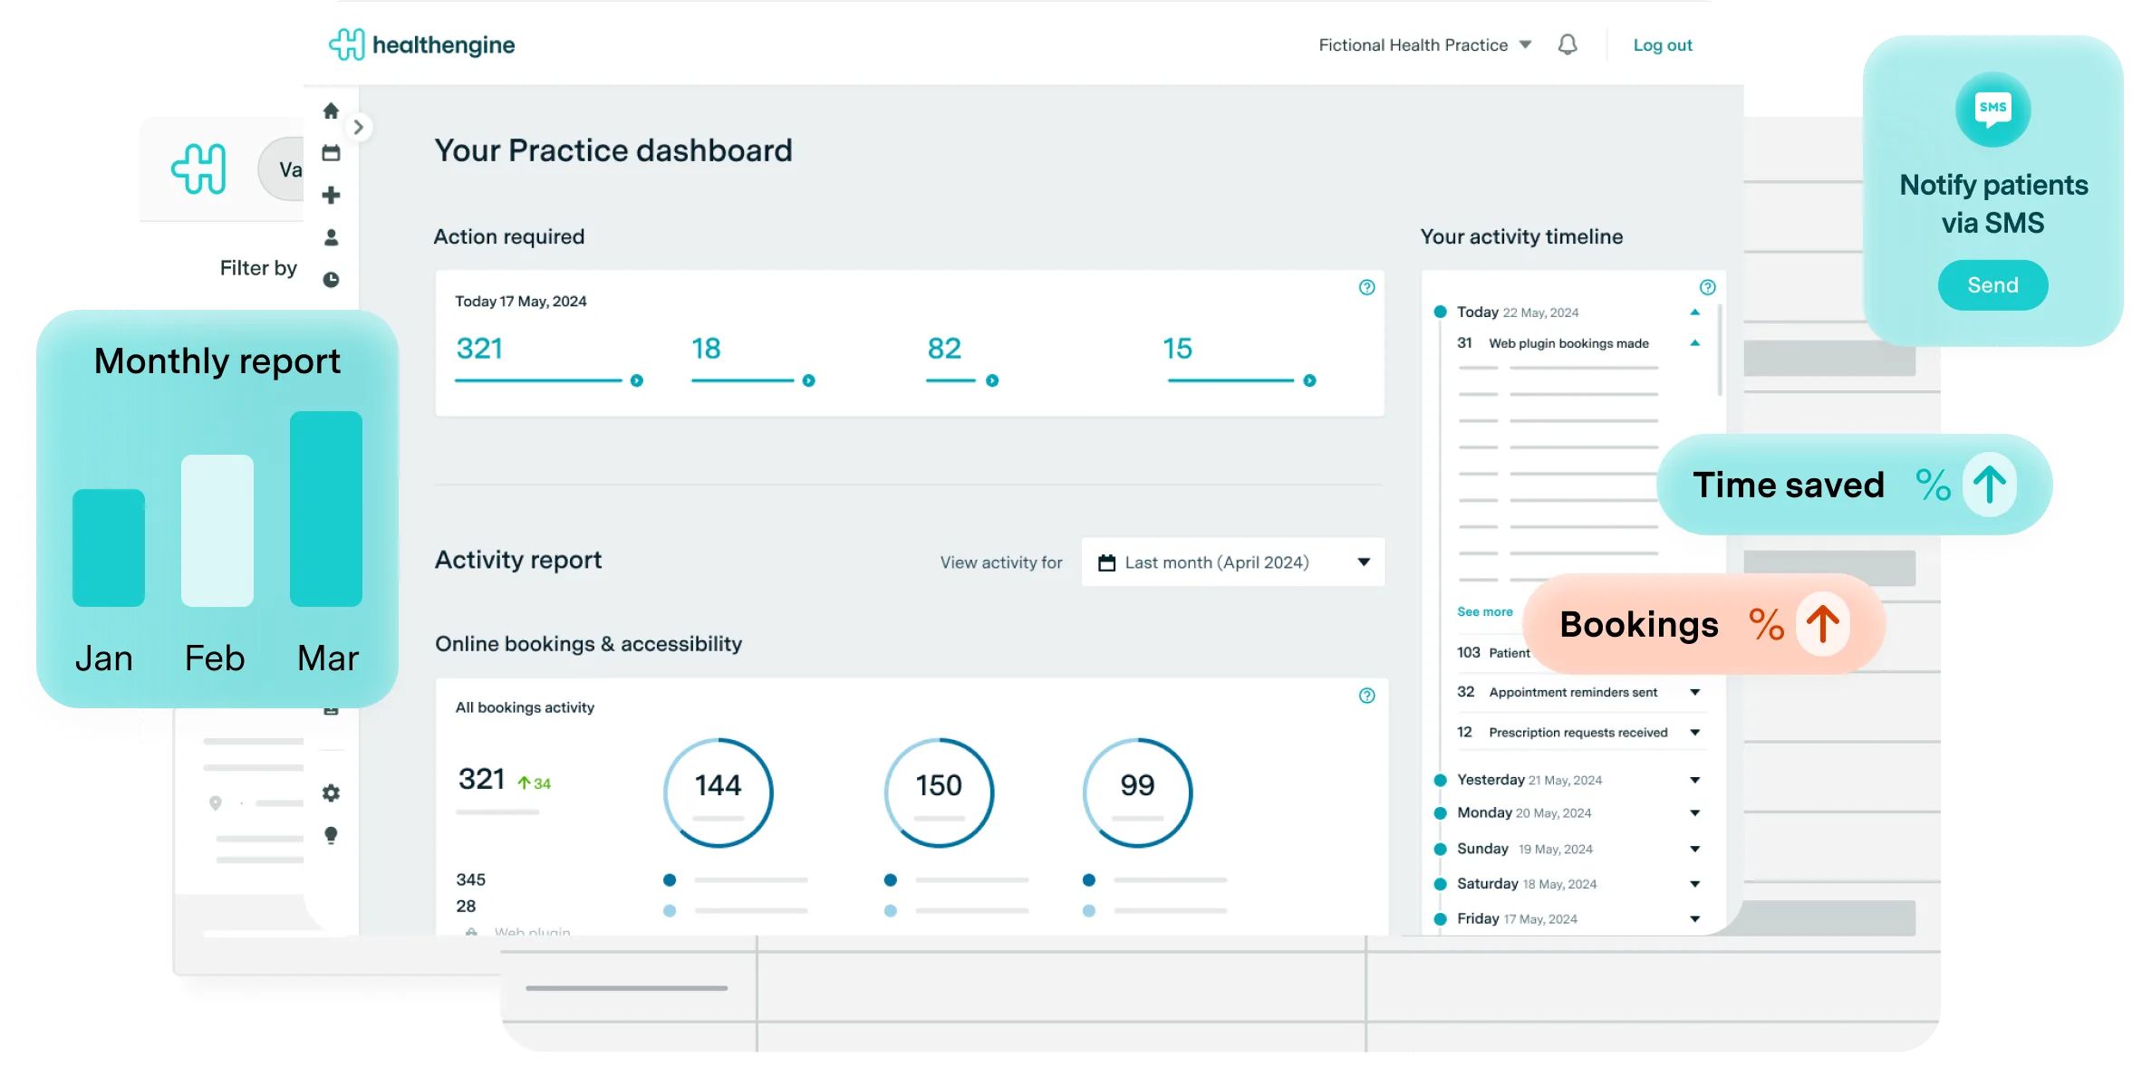Screen dimensions: 2142x1086
Task: Open help icon in Action required card
Action: pos(1366,287)
